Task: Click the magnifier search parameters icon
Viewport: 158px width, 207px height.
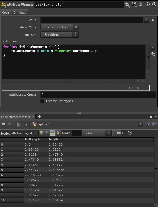Action: click(x=141, y=5)
